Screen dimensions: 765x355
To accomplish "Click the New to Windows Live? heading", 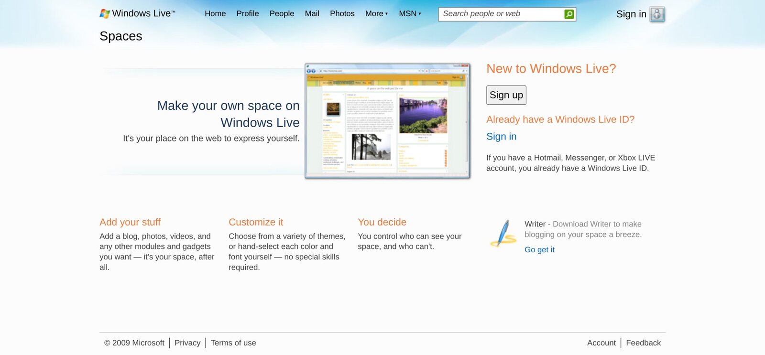I will click(551, 69).
